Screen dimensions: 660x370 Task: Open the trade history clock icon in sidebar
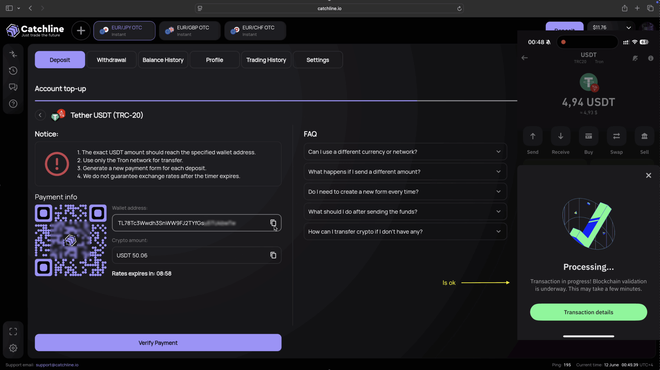(13, 71)
